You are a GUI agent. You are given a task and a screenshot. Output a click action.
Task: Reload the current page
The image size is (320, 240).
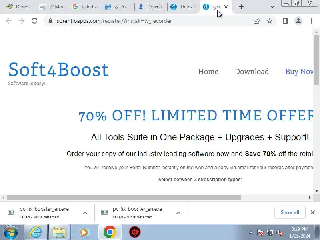tap(34, 21)
